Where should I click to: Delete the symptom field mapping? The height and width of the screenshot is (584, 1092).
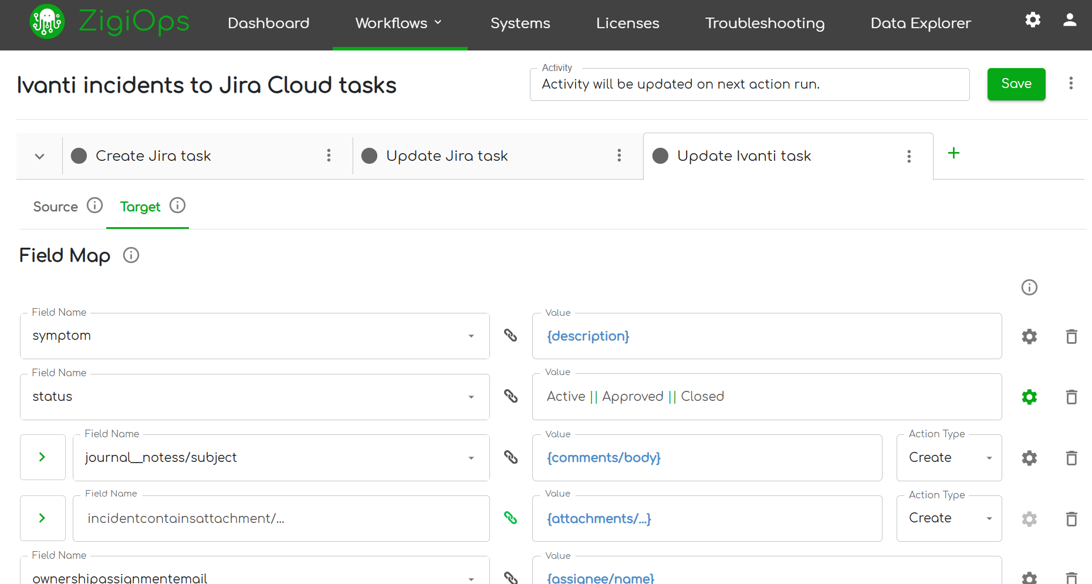click(x=1071, y=336)
